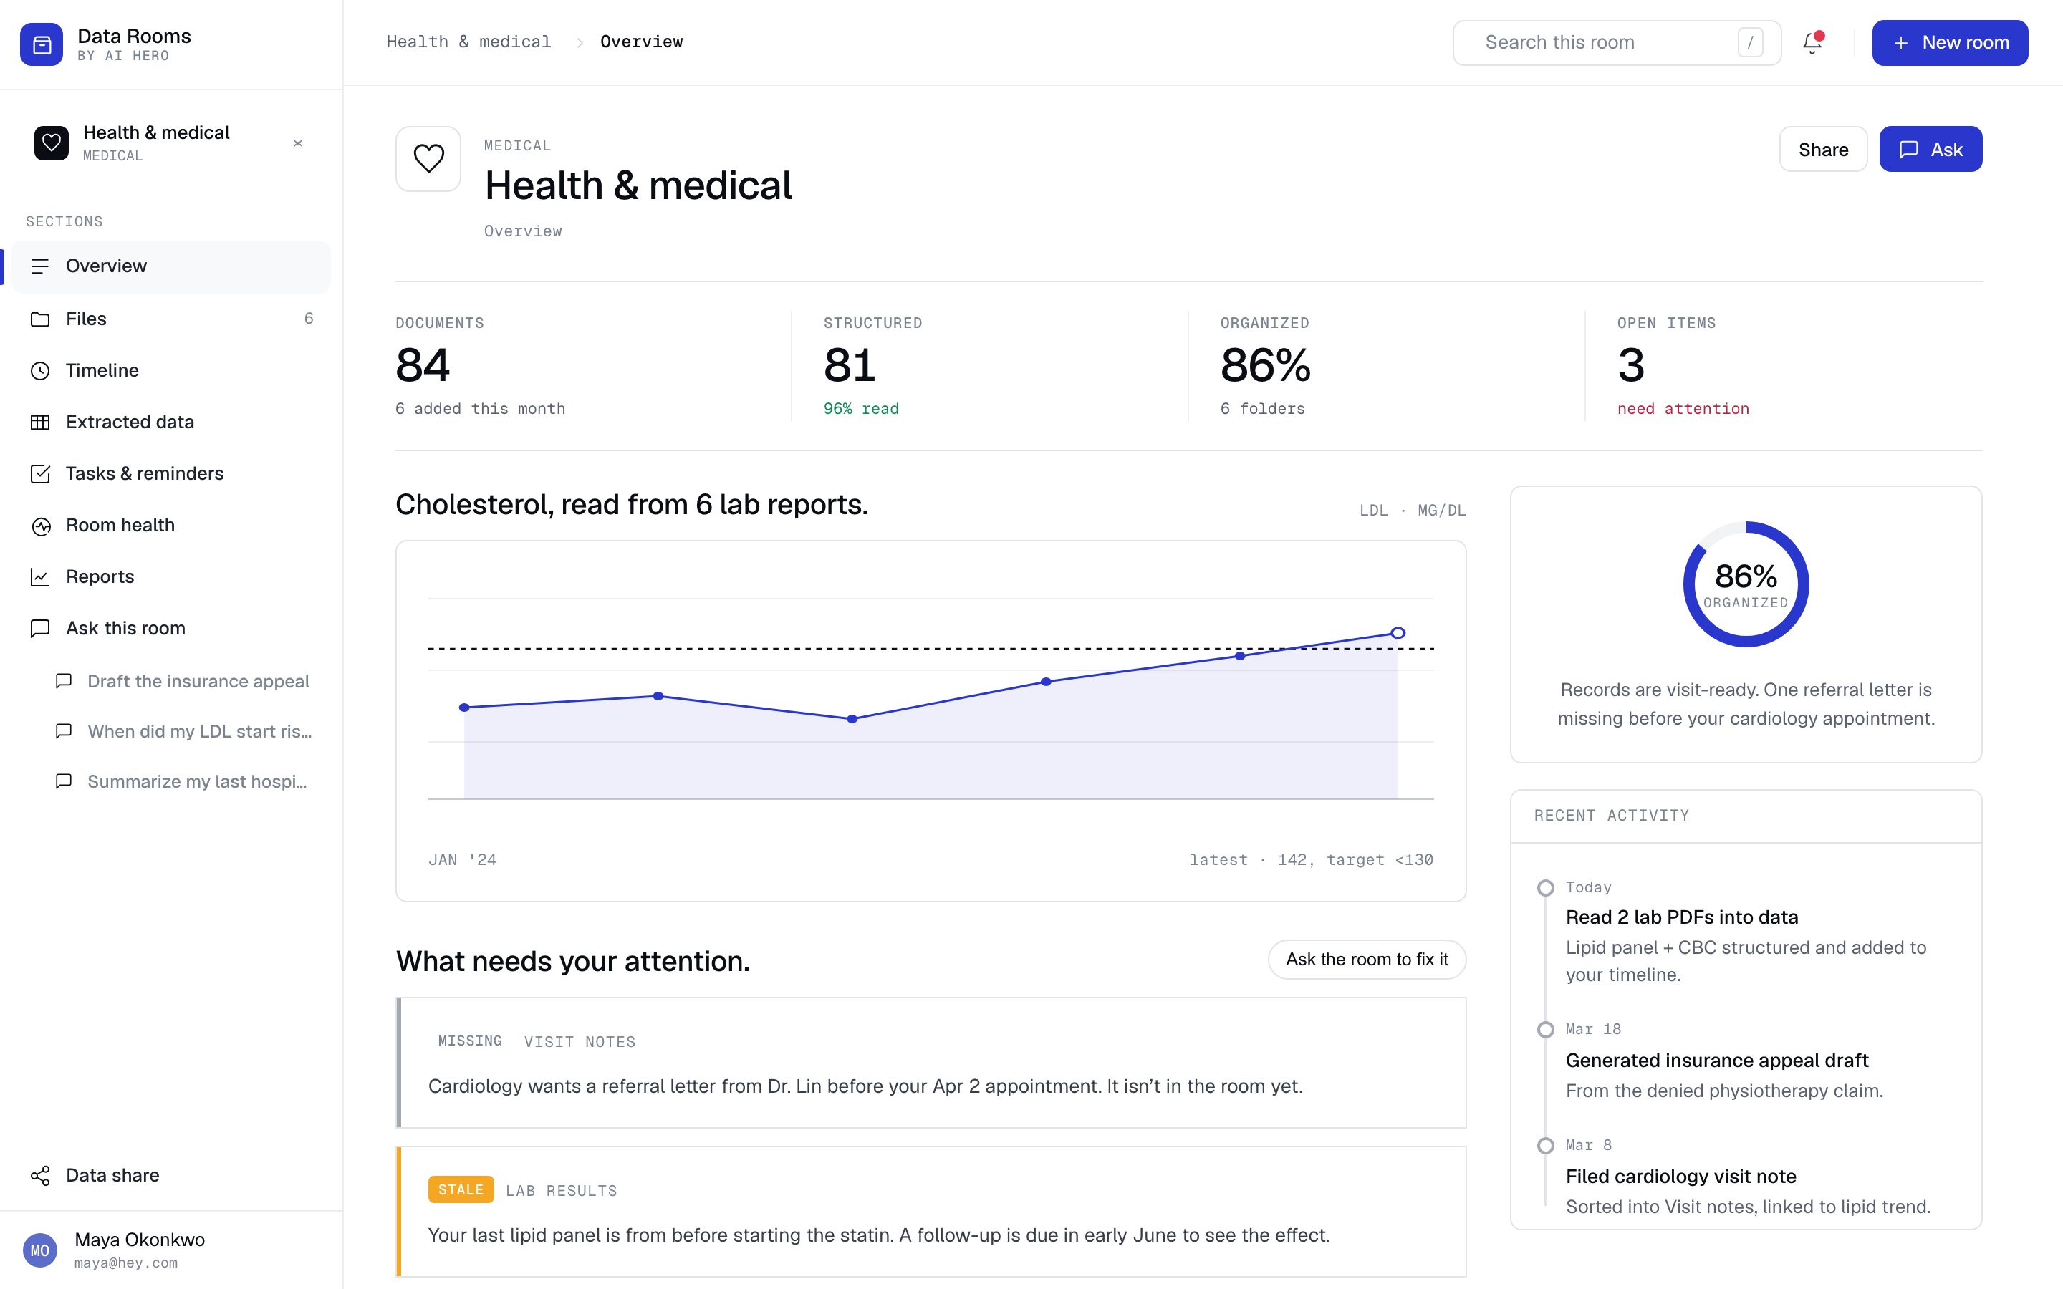Open the Reports section
2063x1289 pixels.
(x=170, y=577)
